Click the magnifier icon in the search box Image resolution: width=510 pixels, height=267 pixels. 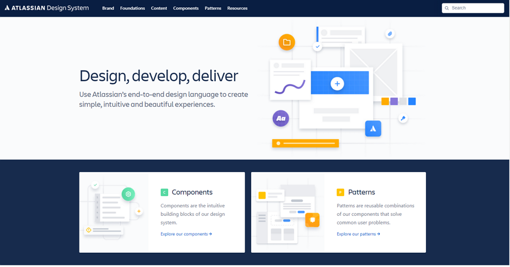447,8
